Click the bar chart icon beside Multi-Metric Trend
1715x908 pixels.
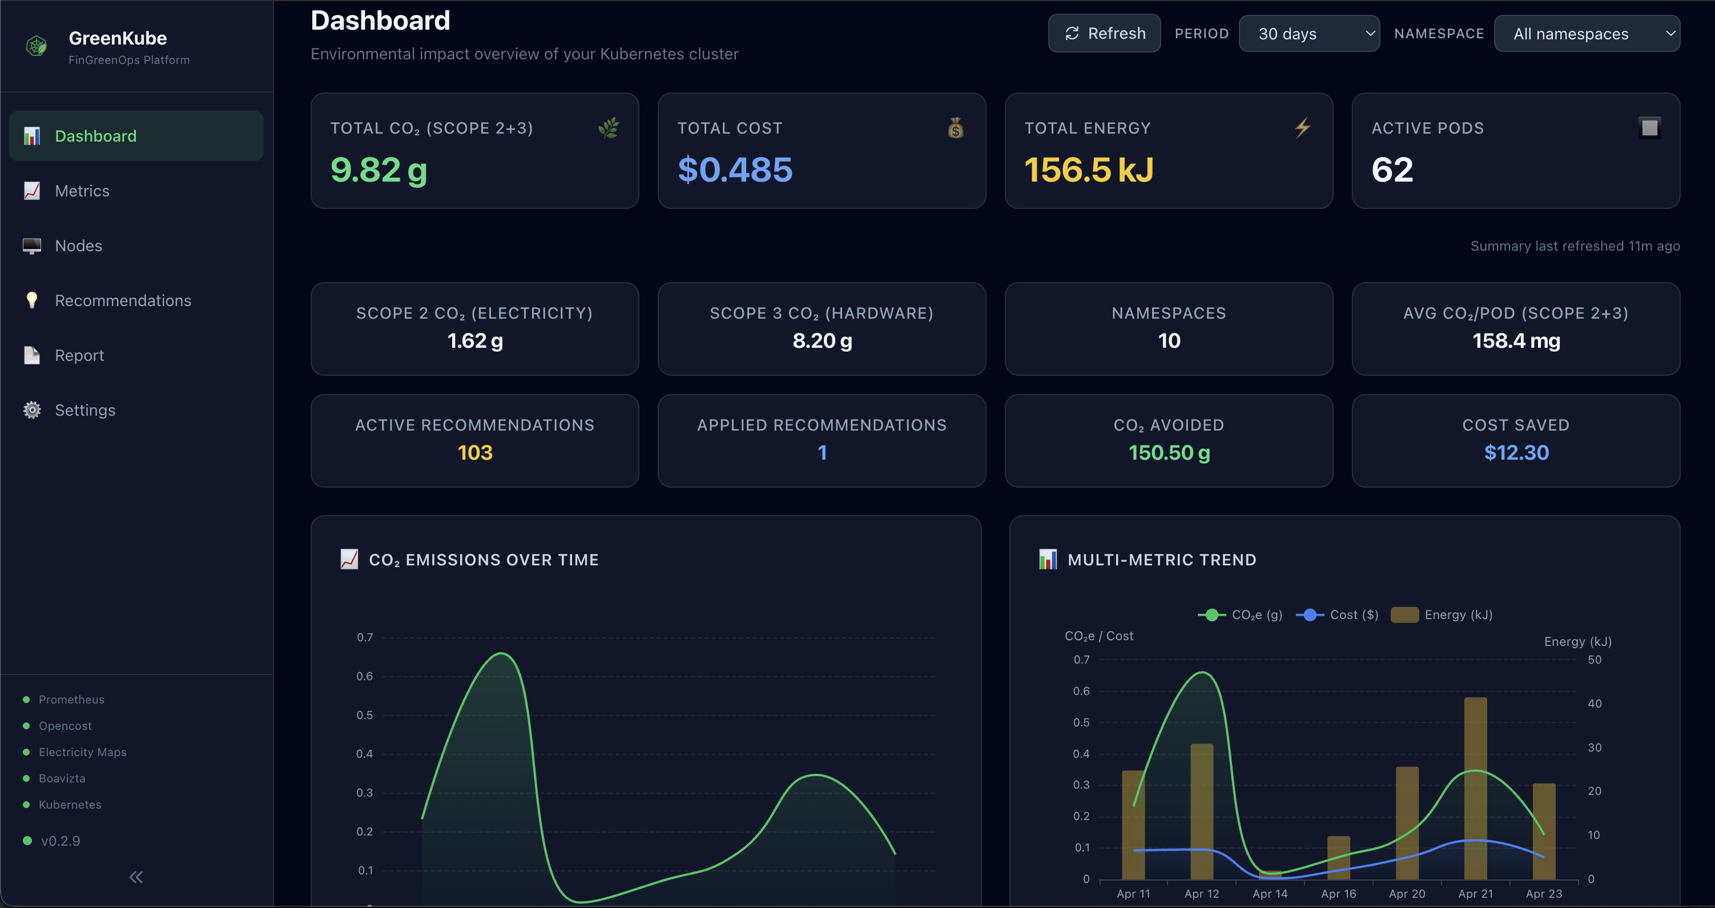click(1048, 559)
